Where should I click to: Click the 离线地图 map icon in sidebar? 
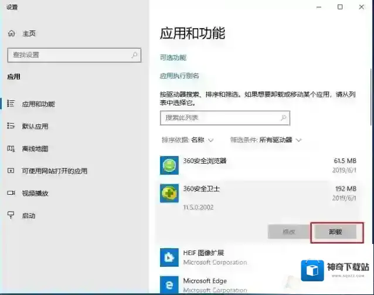(11, 148)
